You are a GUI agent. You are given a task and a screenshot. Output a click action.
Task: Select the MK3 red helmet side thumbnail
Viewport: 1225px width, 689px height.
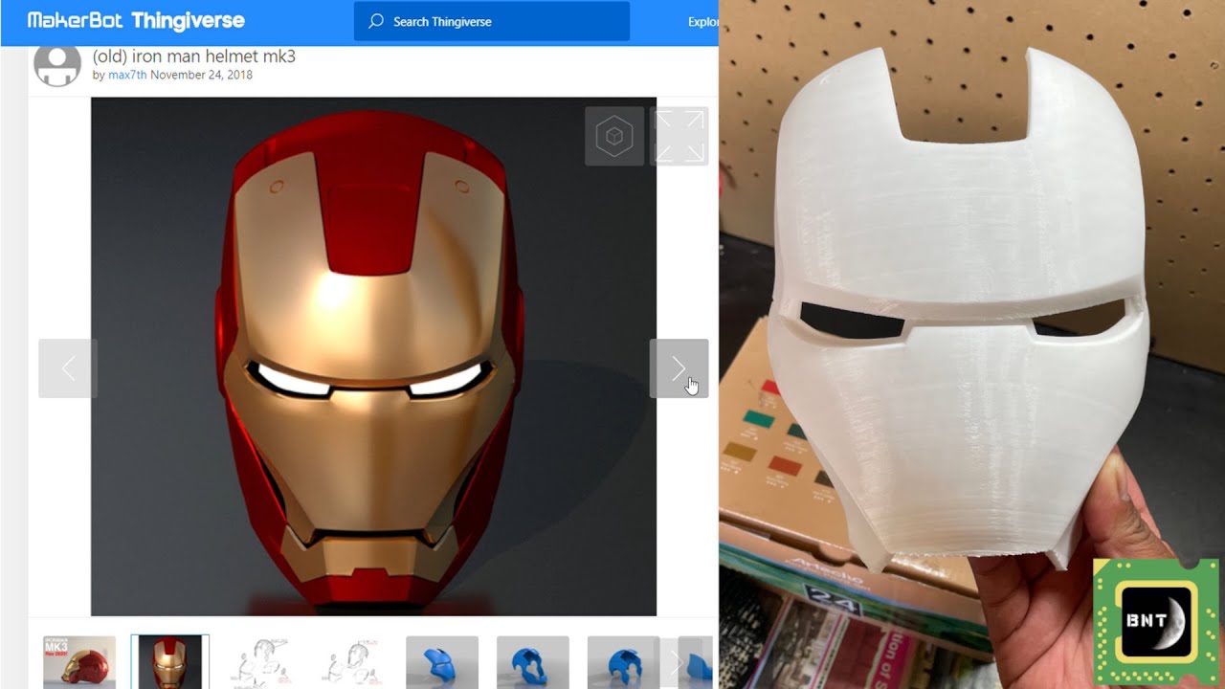tap(79, 662)
